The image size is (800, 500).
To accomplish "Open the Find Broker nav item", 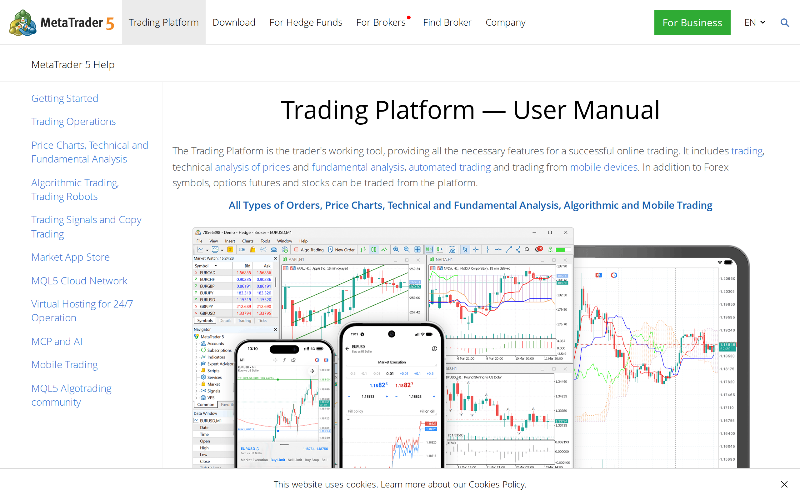I will [447, 22].
